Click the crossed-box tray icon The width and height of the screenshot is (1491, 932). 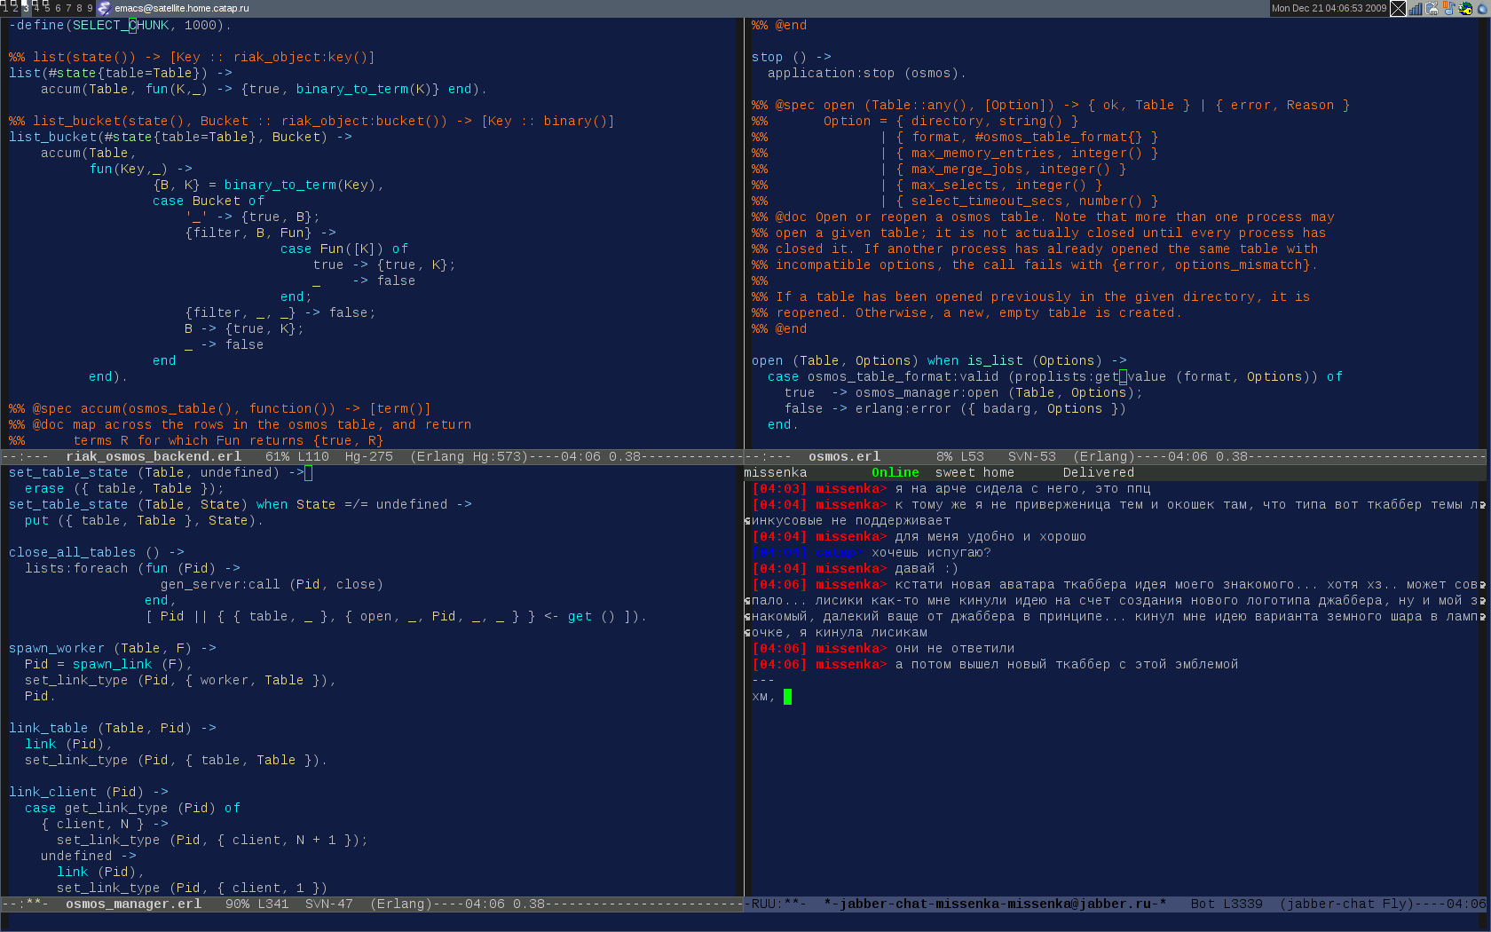pos(1399,8)
